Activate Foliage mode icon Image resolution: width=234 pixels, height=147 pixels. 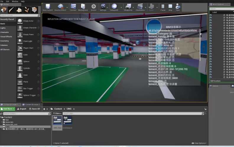coord(27,10)
